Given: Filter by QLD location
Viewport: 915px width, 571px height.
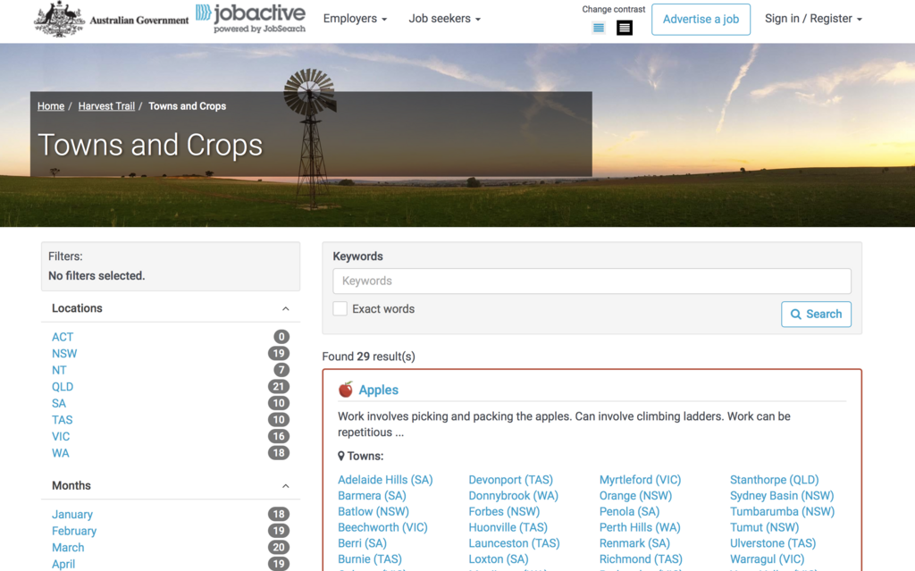Looking at the screenshot, I should (x=63, y=387).
